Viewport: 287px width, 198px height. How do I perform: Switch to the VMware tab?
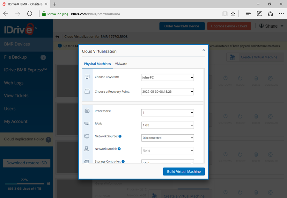point(121,64)
